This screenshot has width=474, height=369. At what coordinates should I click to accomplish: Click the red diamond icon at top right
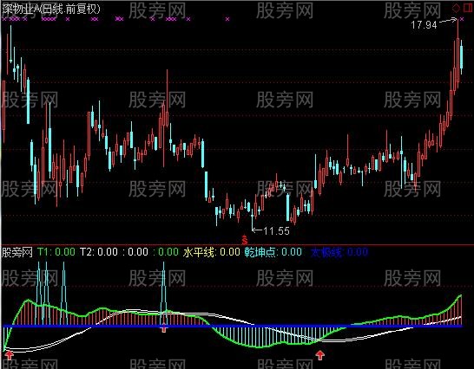point(456,7)
